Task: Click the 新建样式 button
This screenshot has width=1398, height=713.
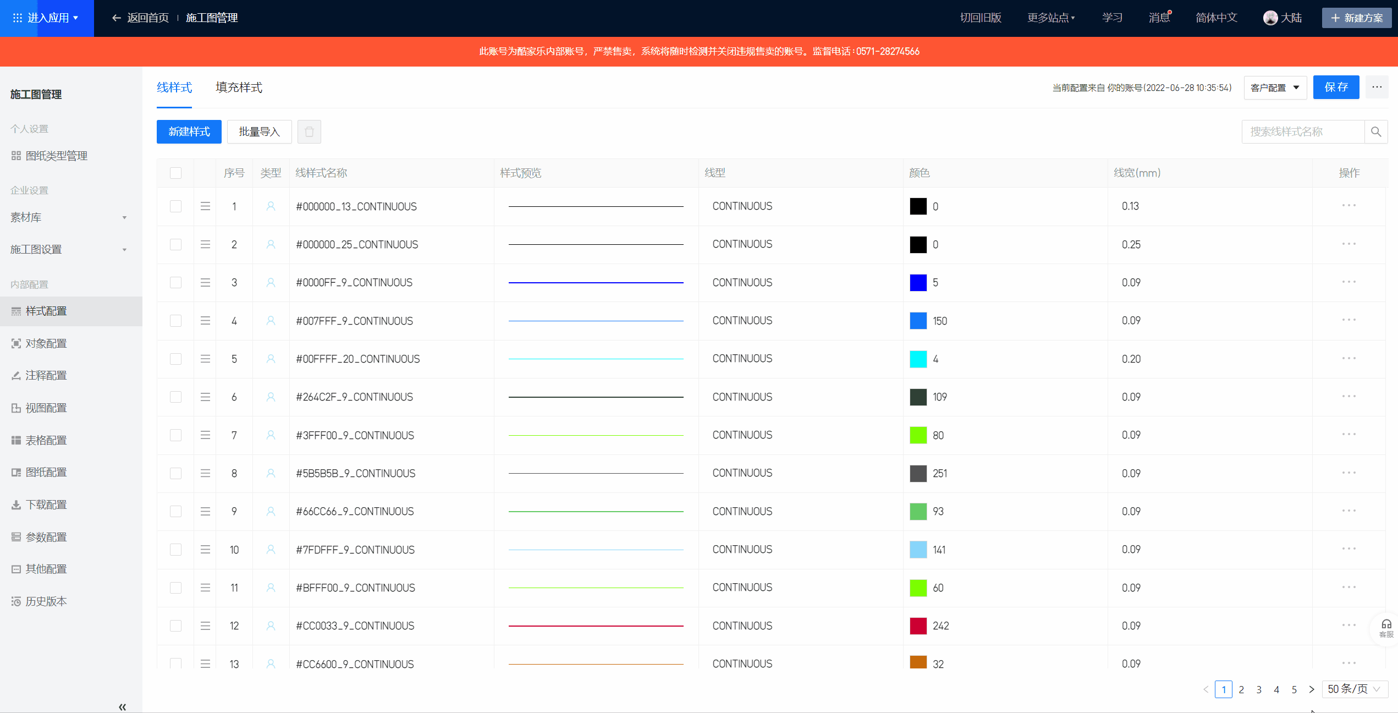Action: click(x=189, y=131)
